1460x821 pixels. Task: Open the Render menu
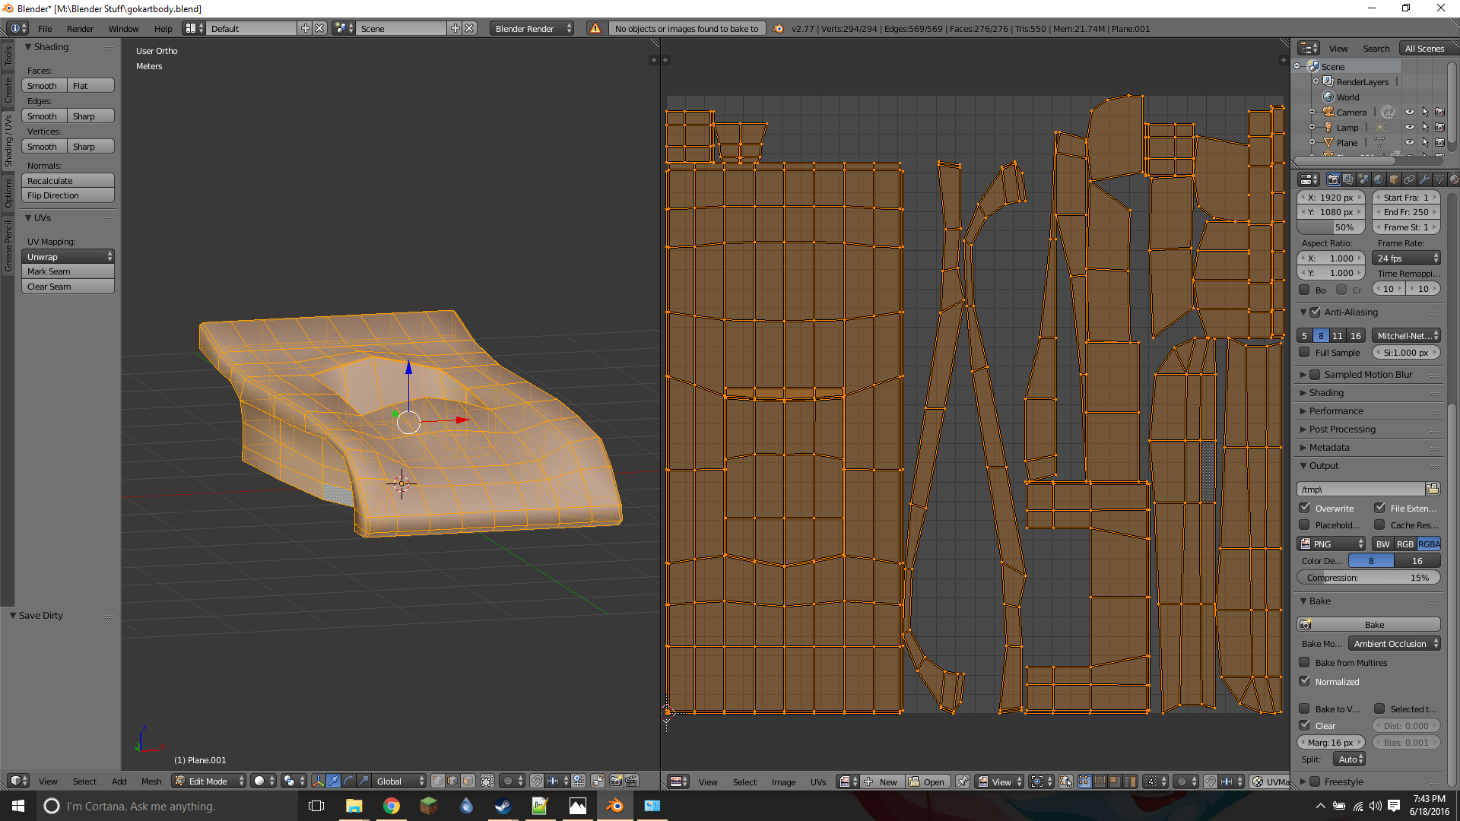tap(80, 28)
